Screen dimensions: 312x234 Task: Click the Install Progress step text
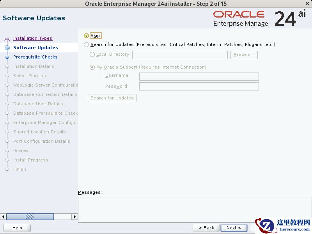(31, 160)
